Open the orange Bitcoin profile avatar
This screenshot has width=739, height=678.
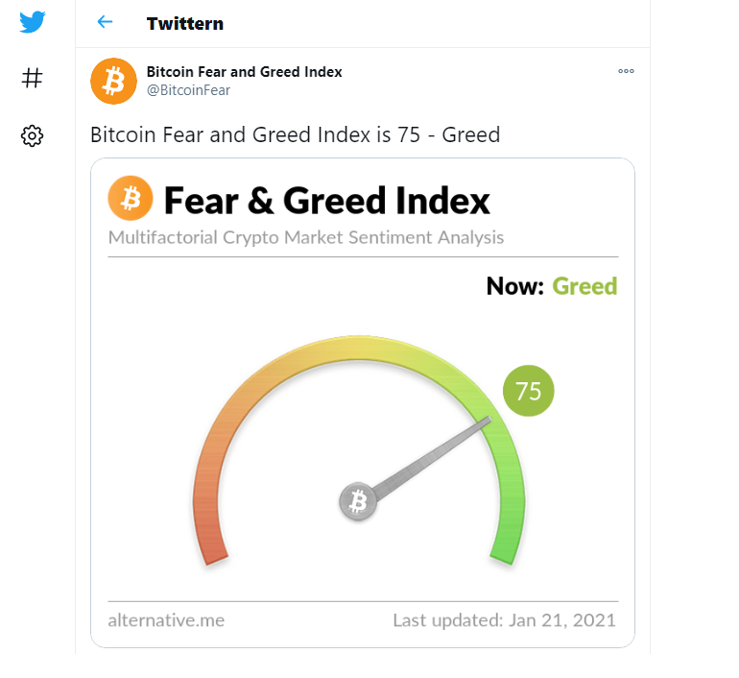(x=113, y=81)
